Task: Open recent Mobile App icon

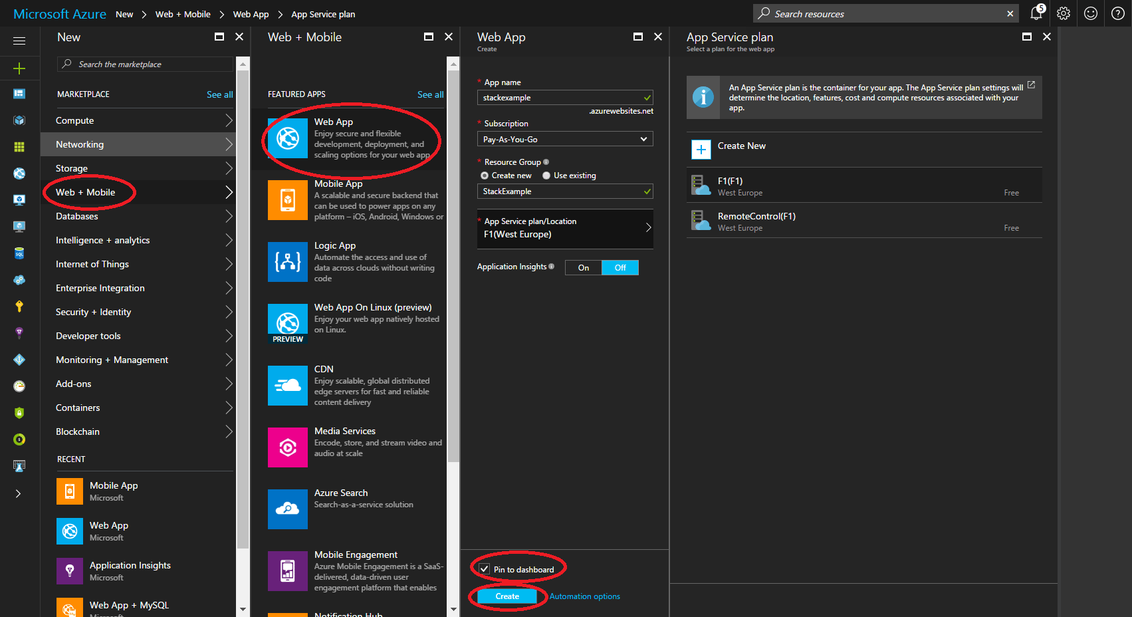Action: point(70,491)
